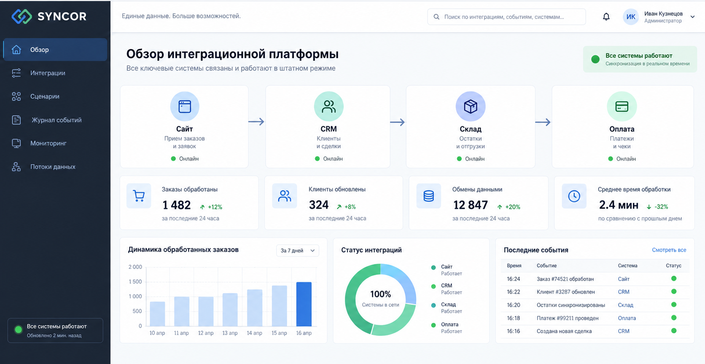Screen dimensions: 705x364
Task: Click the Система column header
Action: click(627, 266)
